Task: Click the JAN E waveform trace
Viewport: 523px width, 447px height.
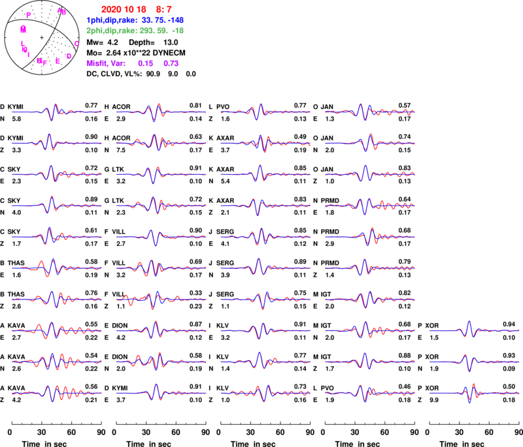Action: (x=370, y=112)
